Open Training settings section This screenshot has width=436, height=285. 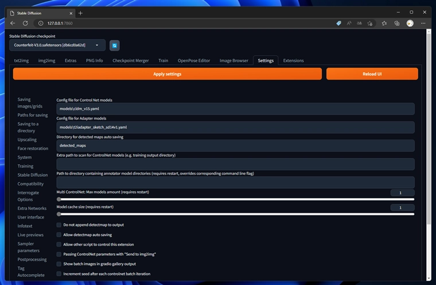pos(25,166)
